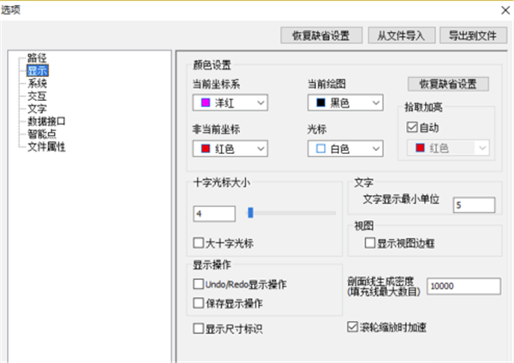Enable the 大十字光标 checkbox
Image resolution: width=514 pixels, height=363 pixels.
tap(199, 243)
